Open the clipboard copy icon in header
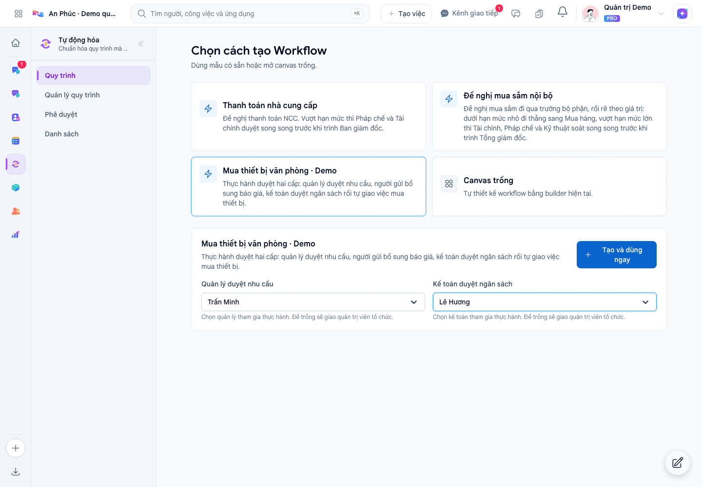 [539, 14]
